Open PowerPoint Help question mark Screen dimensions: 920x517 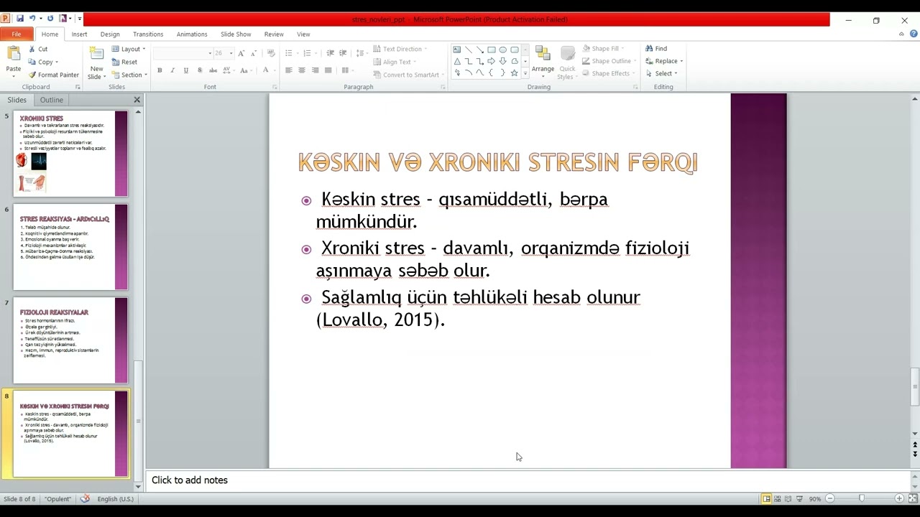(914, 34)
